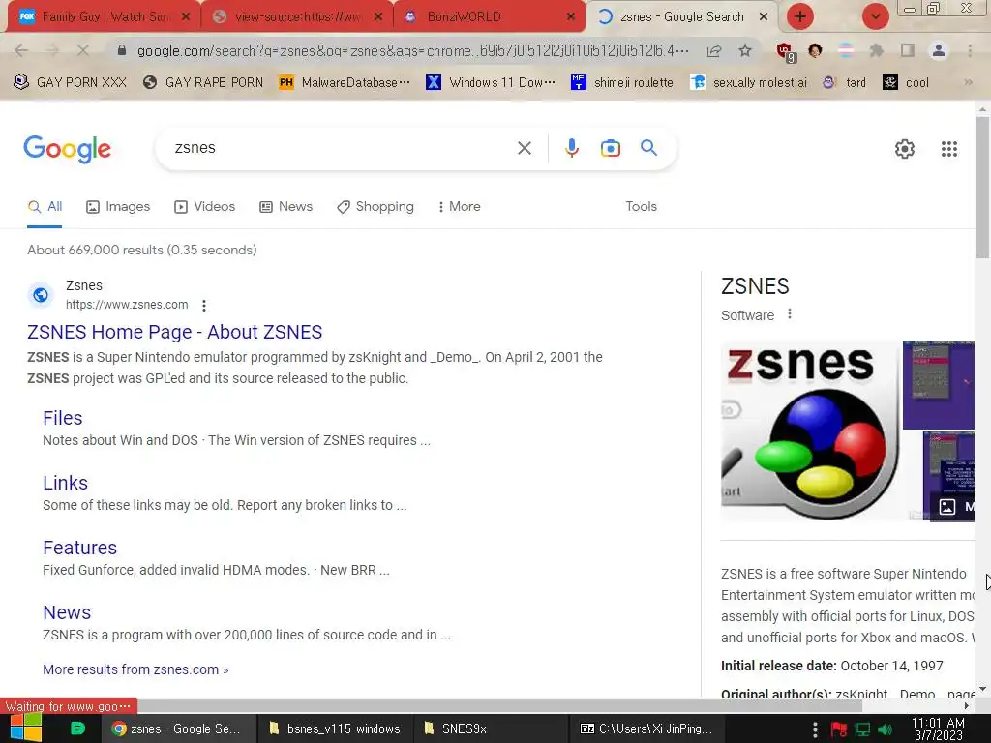Go back to the previous page

[x=21, y=50]
